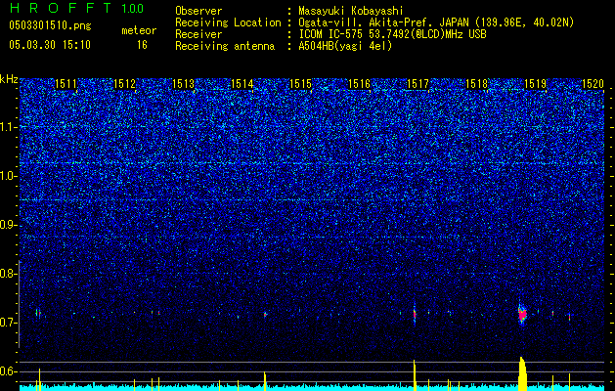Click the 'meteor' counter label
This screenshot has height=391, width=615.
pyautogui.click(x=139, y=30)
